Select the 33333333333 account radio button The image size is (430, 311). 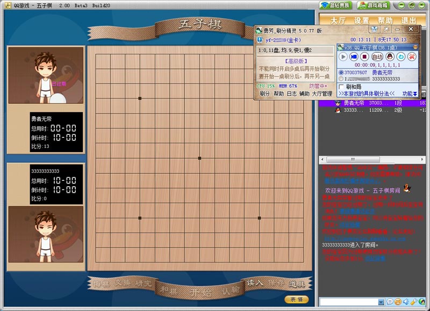point(341,79)
